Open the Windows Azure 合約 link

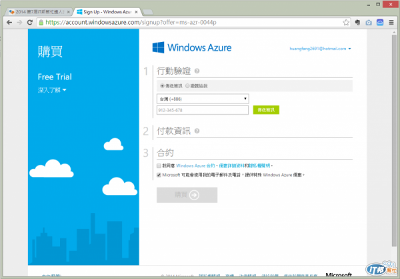pyautogui.click(x=195, y=166)
